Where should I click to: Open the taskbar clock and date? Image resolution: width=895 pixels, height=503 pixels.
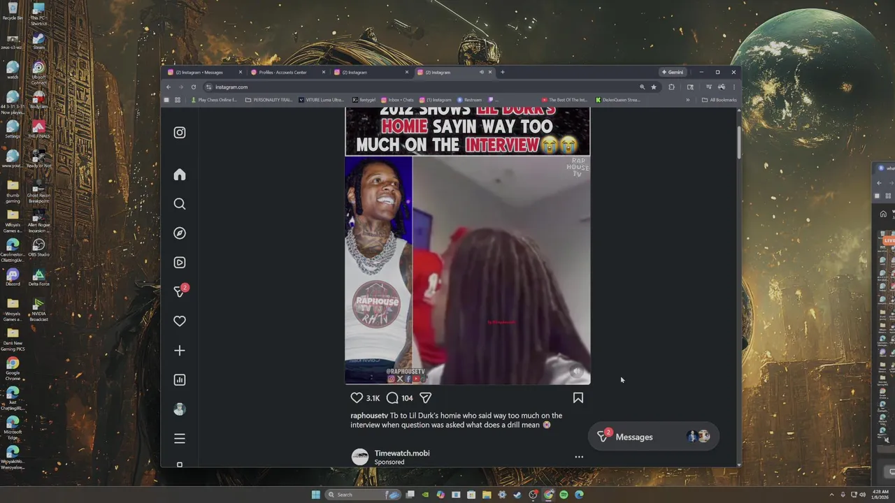pyautogui.click(x=880, y=495)
